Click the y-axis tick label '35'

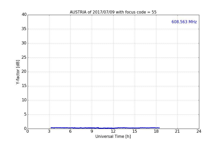click(24, 29)
